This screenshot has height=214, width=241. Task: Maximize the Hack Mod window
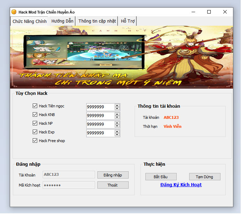(x=209, y=12)
